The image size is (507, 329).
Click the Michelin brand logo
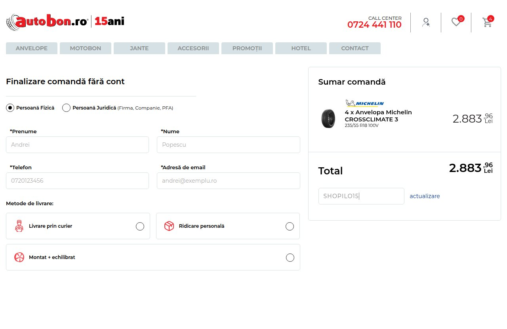coord(364,103)
